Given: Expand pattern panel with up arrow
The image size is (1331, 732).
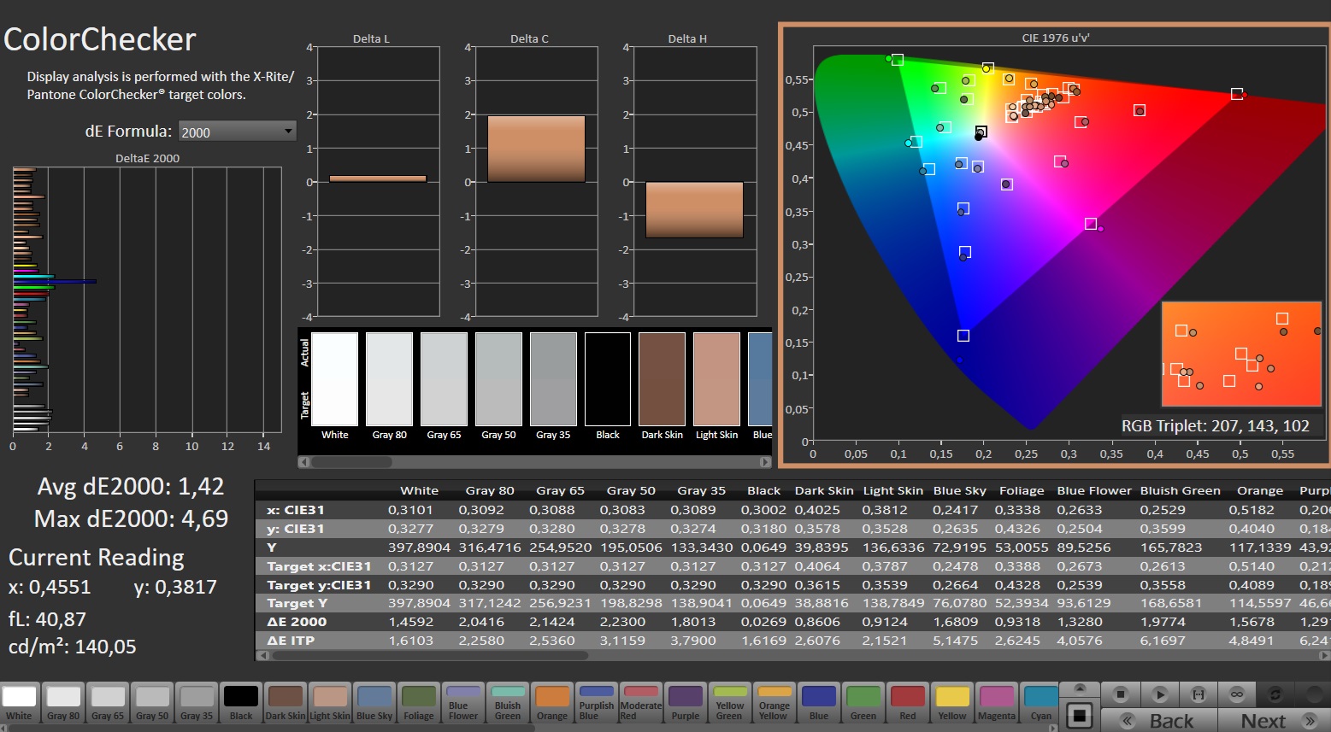Looking at the screenshot, I should point(1080,690).
